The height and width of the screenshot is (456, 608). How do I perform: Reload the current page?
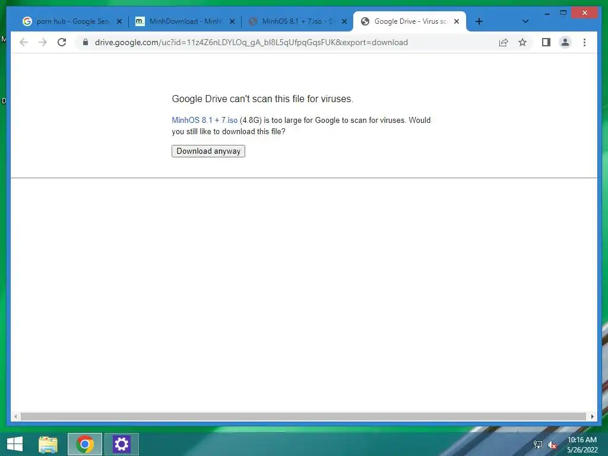point(62,42)
